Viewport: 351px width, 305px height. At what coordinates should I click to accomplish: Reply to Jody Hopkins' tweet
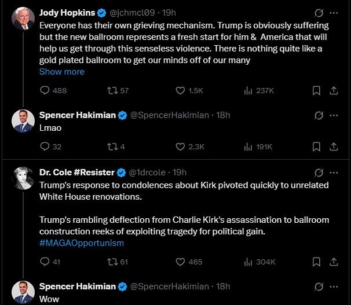tap(45, 90)
